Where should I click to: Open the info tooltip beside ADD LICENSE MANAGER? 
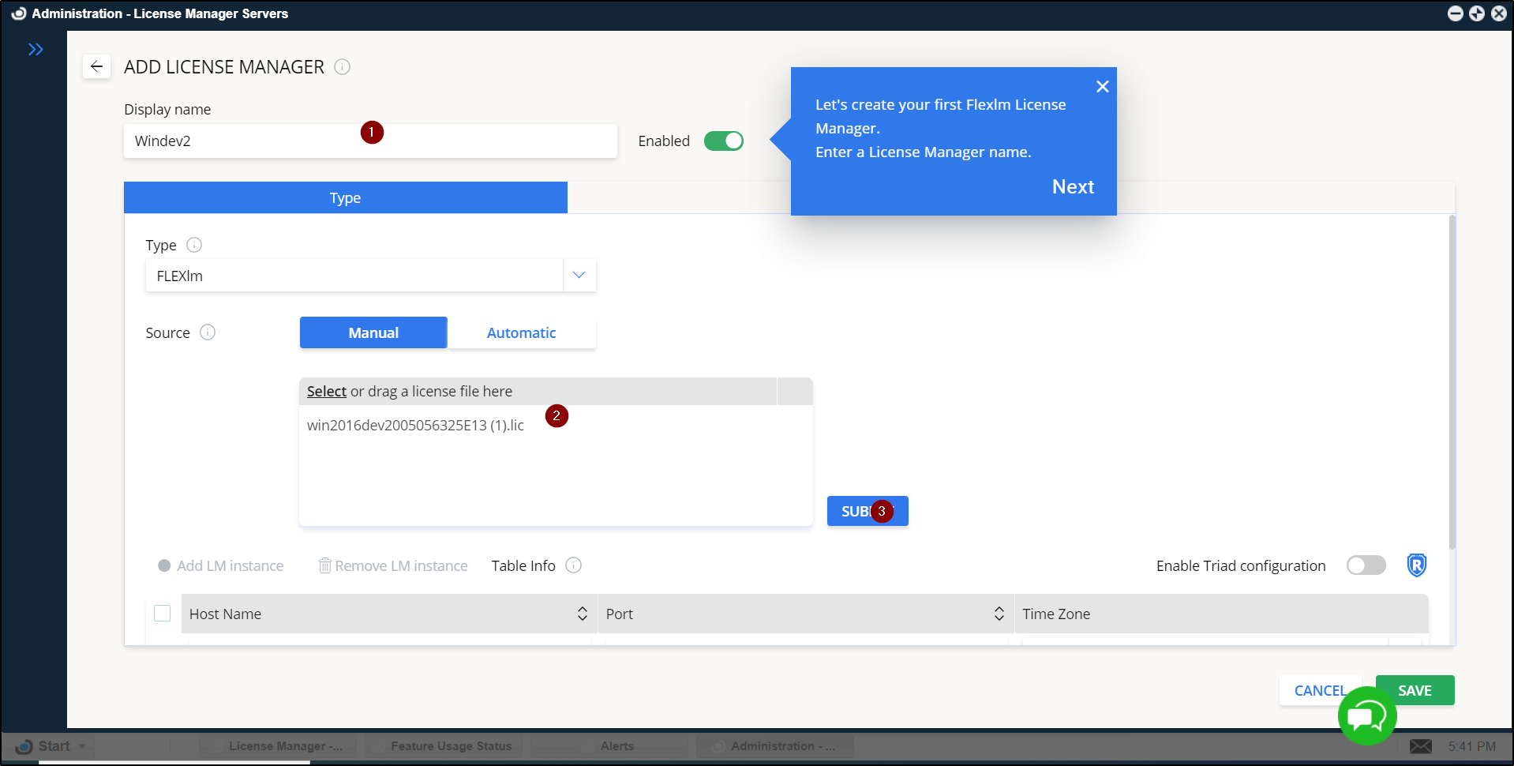[342, 67]
